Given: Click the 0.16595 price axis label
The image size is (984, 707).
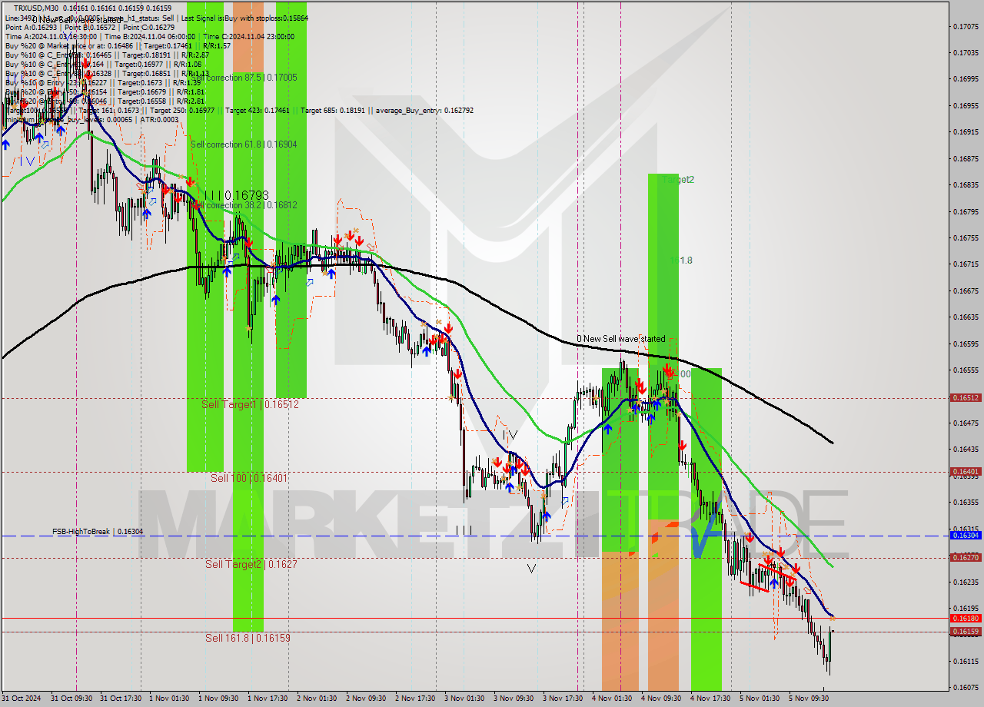Looking at the screenshot, I should click(966, 344).
